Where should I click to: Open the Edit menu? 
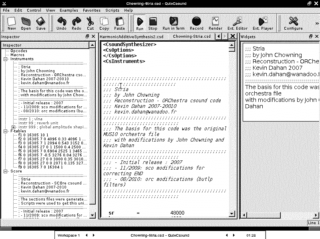point(18,10)
